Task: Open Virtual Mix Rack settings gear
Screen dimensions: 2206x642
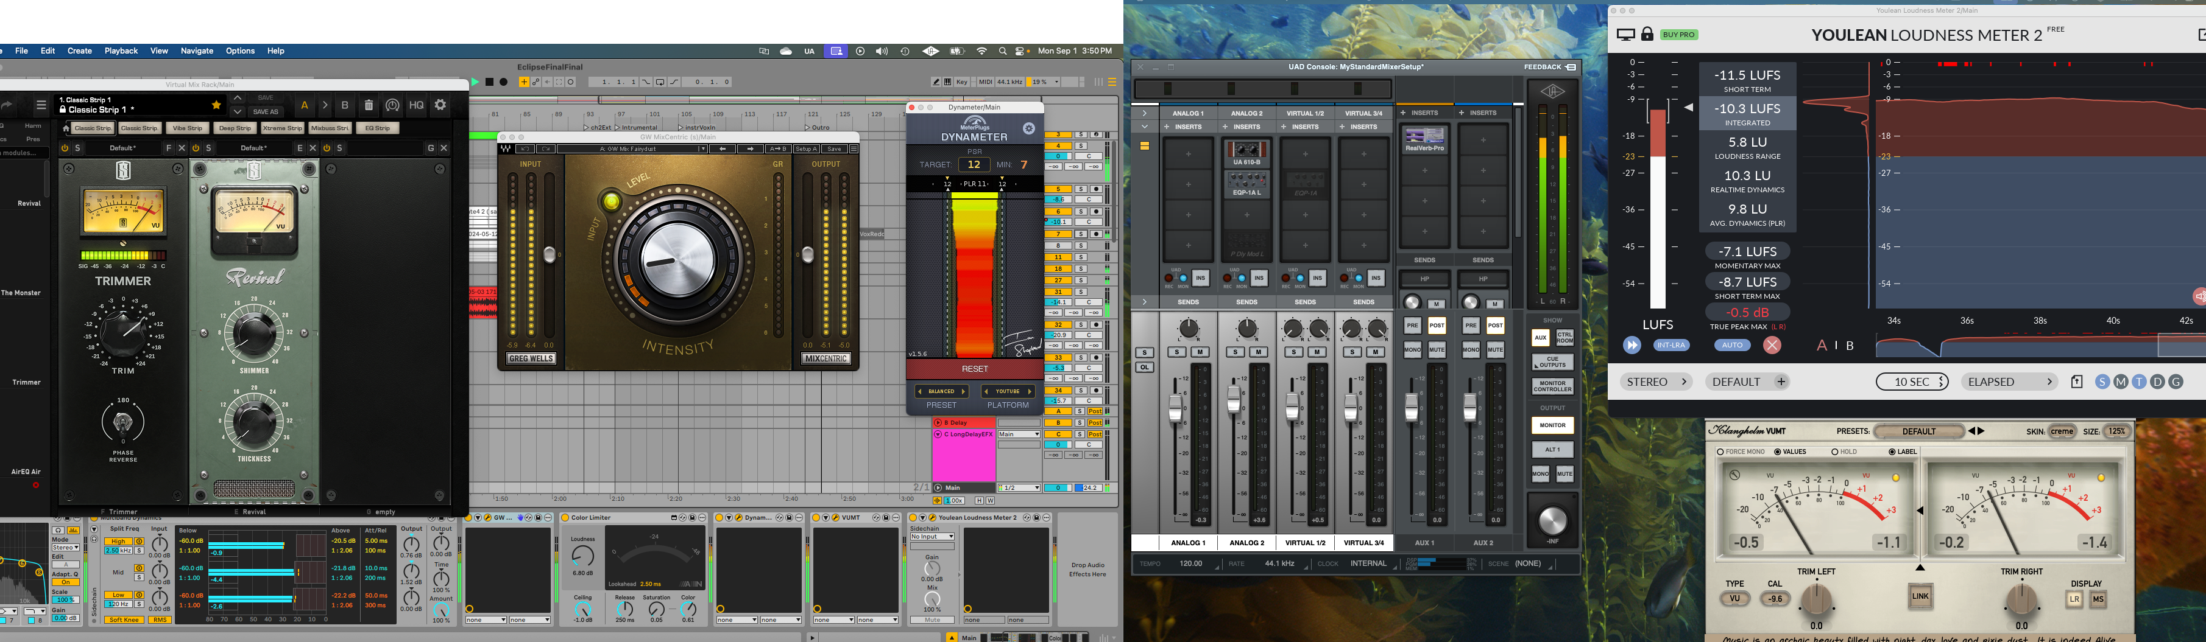Action: coord(440,105)
